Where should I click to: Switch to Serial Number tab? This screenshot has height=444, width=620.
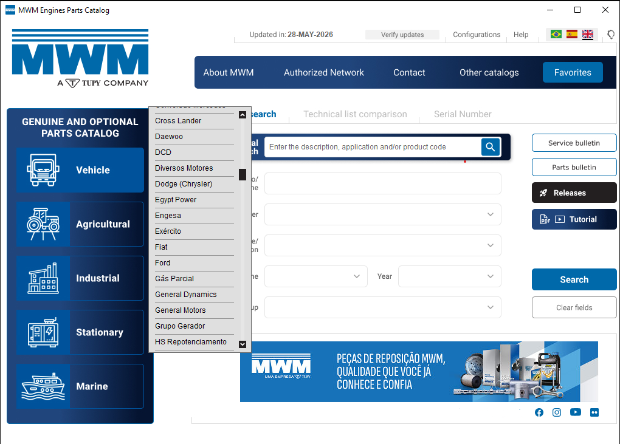(463, 114)
